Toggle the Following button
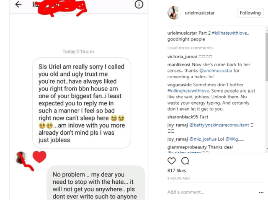Image resolution: width=268 pixels, height=200 pixels. click(x=250, y=13)
